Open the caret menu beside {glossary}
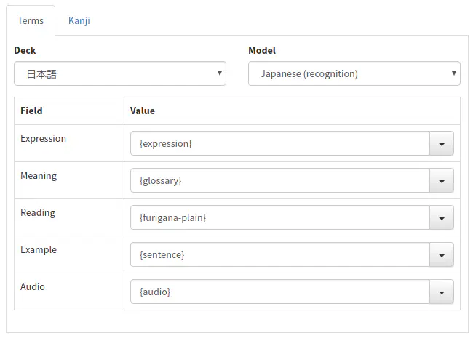Image resolution: width=473 pixels, height=349 pixels. [x=441, y=181]
